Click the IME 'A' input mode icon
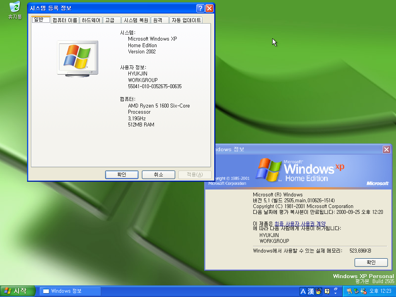The width and height of the screenshot is (396, 297). coord(303,292)
